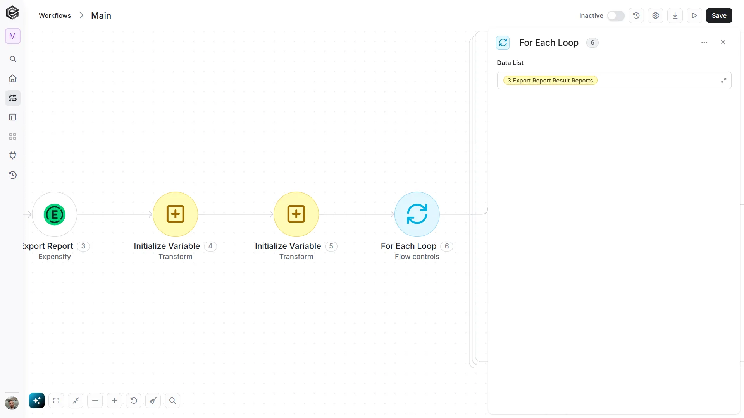
Task: Select the Export Report Expensify node
Action: tap(55, 214)
